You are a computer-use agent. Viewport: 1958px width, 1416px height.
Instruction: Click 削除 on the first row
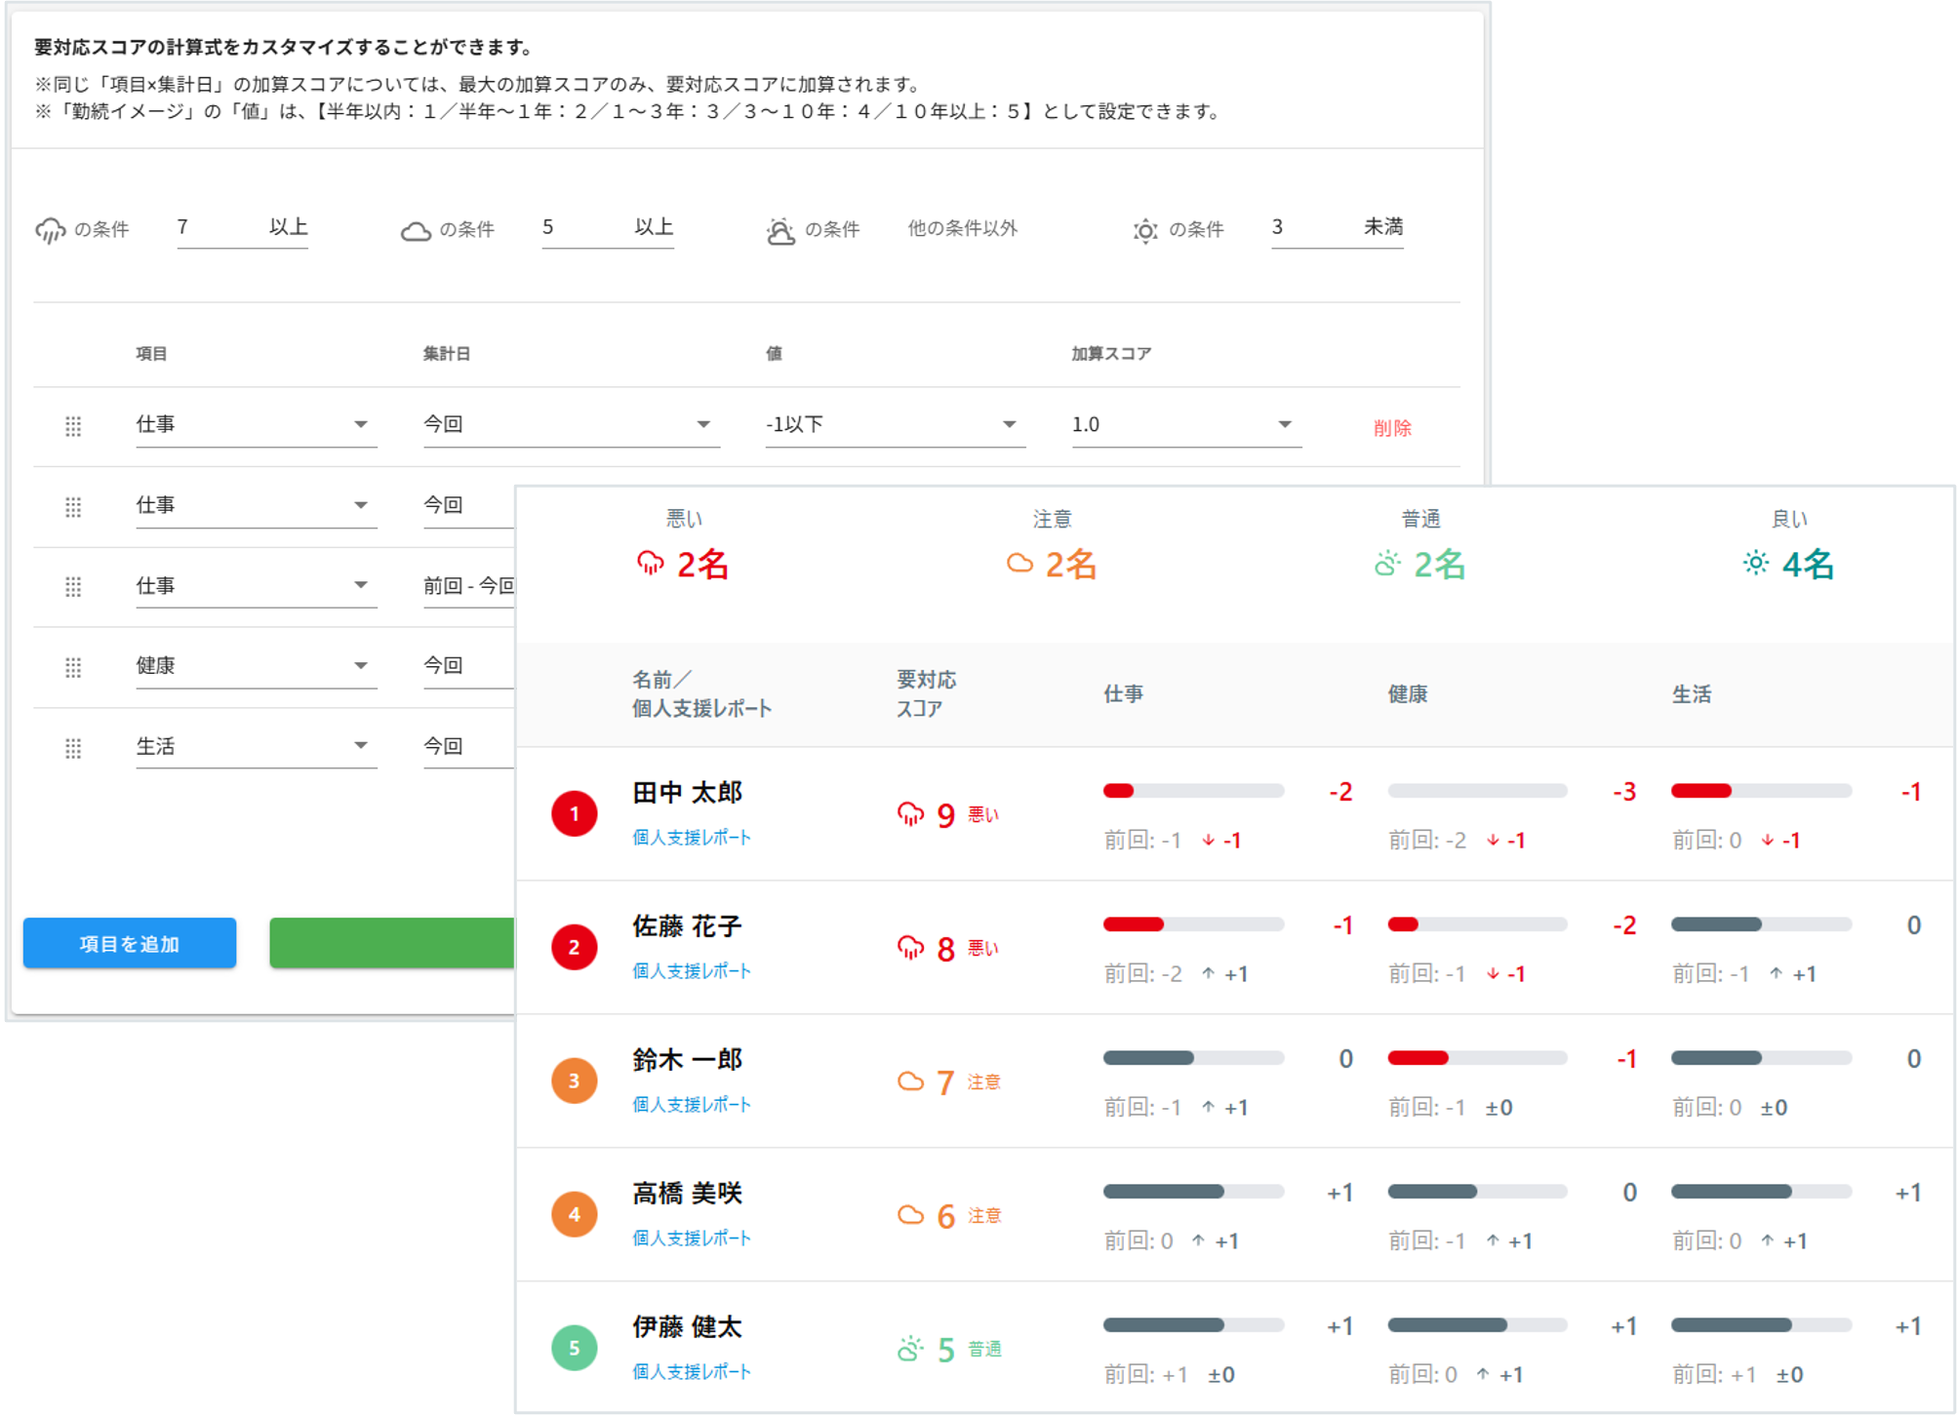coord(1391,427)
